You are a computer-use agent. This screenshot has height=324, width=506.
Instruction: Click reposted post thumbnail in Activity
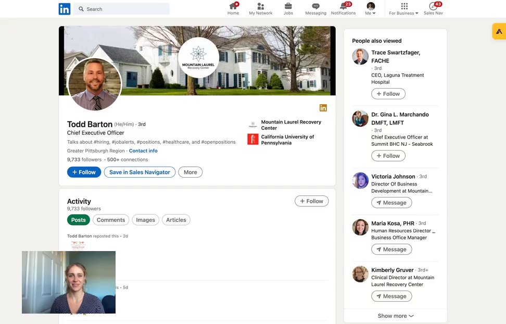tap(78, 245)
